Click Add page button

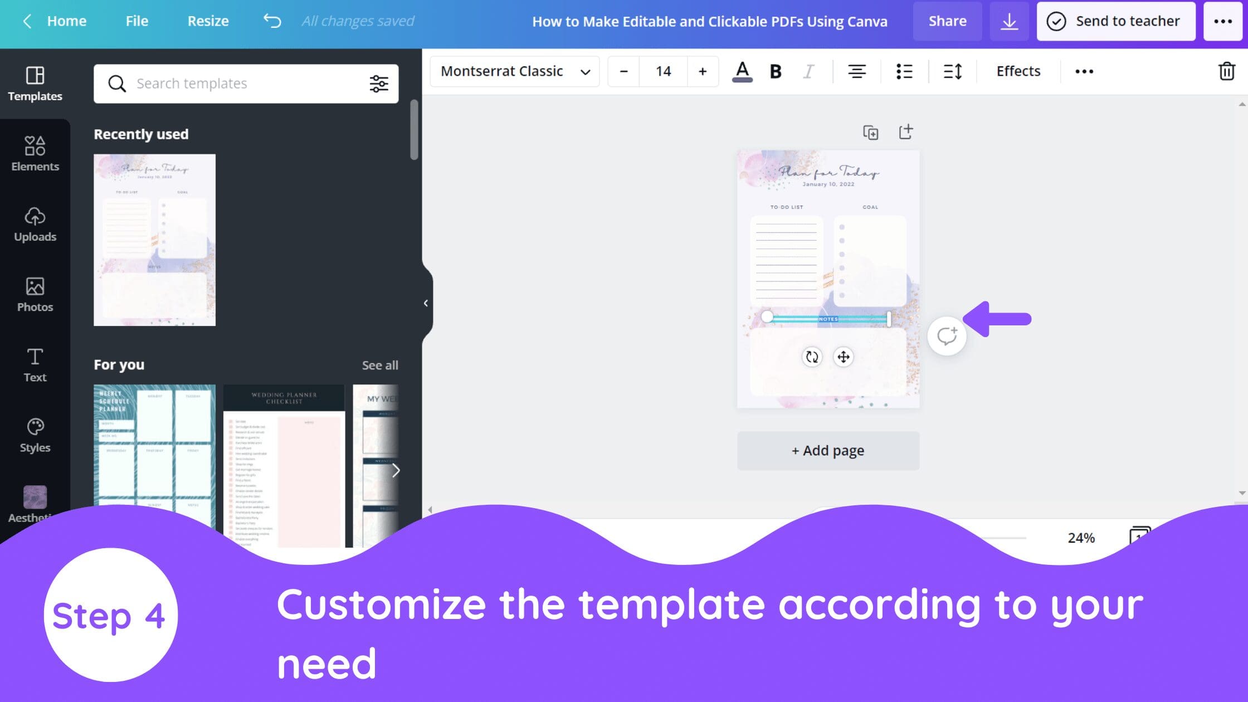(x=827, y=450)
